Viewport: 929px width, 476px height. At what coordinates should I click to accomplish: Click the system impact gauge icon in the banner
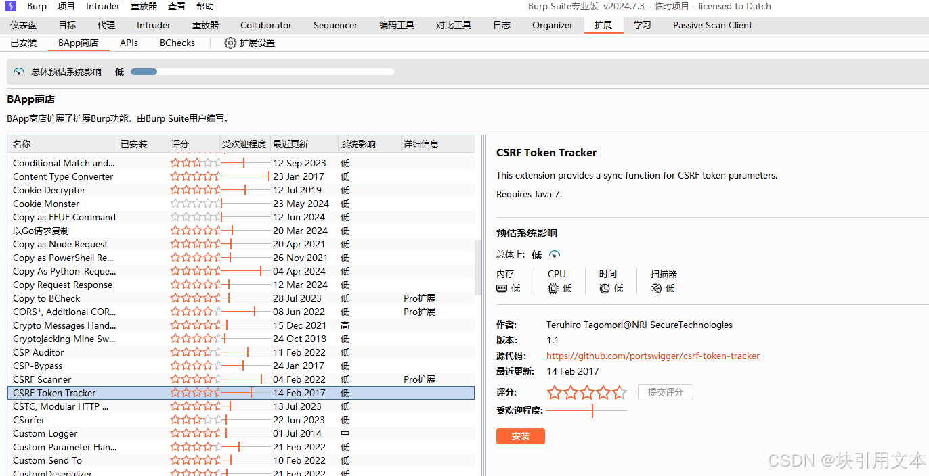19,72
